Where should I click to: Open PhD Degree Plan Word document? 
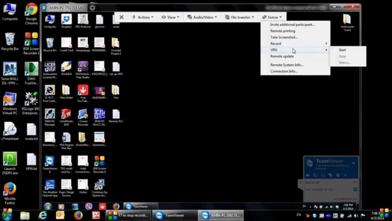[66, 141]
